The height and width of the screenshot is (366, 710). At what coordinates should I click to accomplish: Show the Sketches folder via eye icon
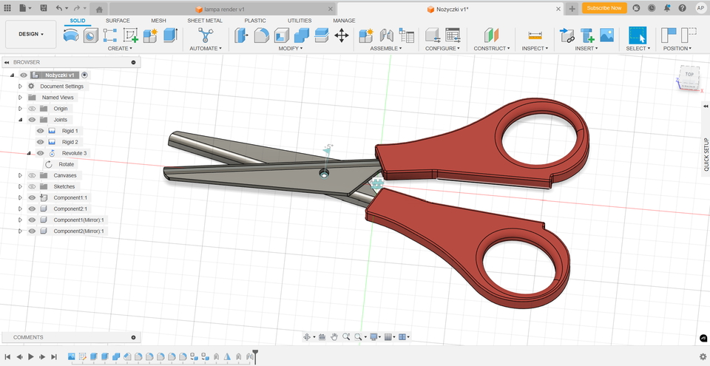32,186
